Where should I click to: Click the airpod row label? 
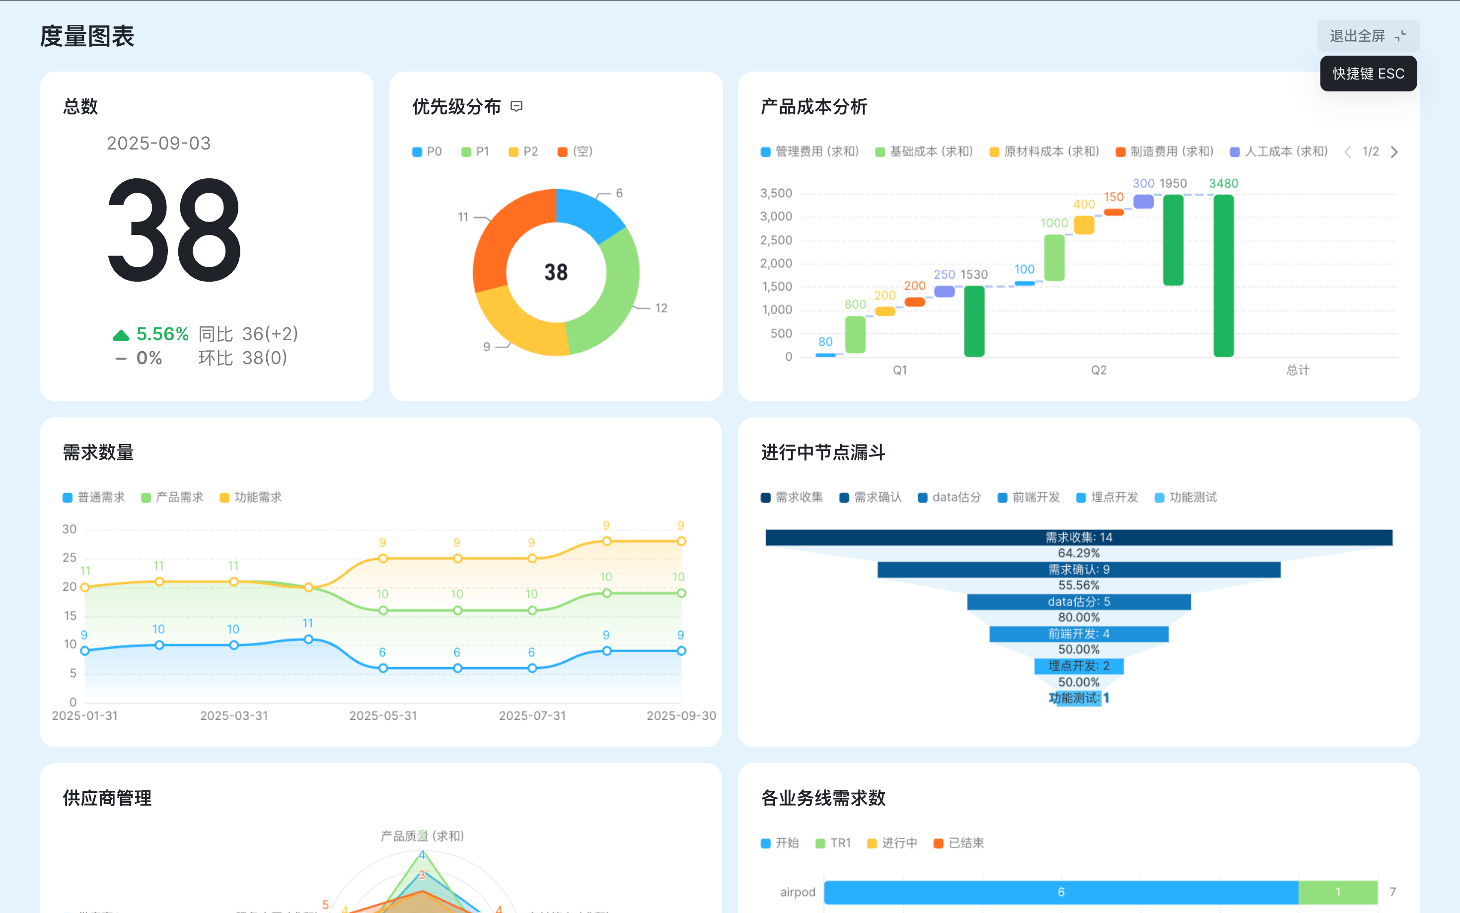(x=798, y=893)
